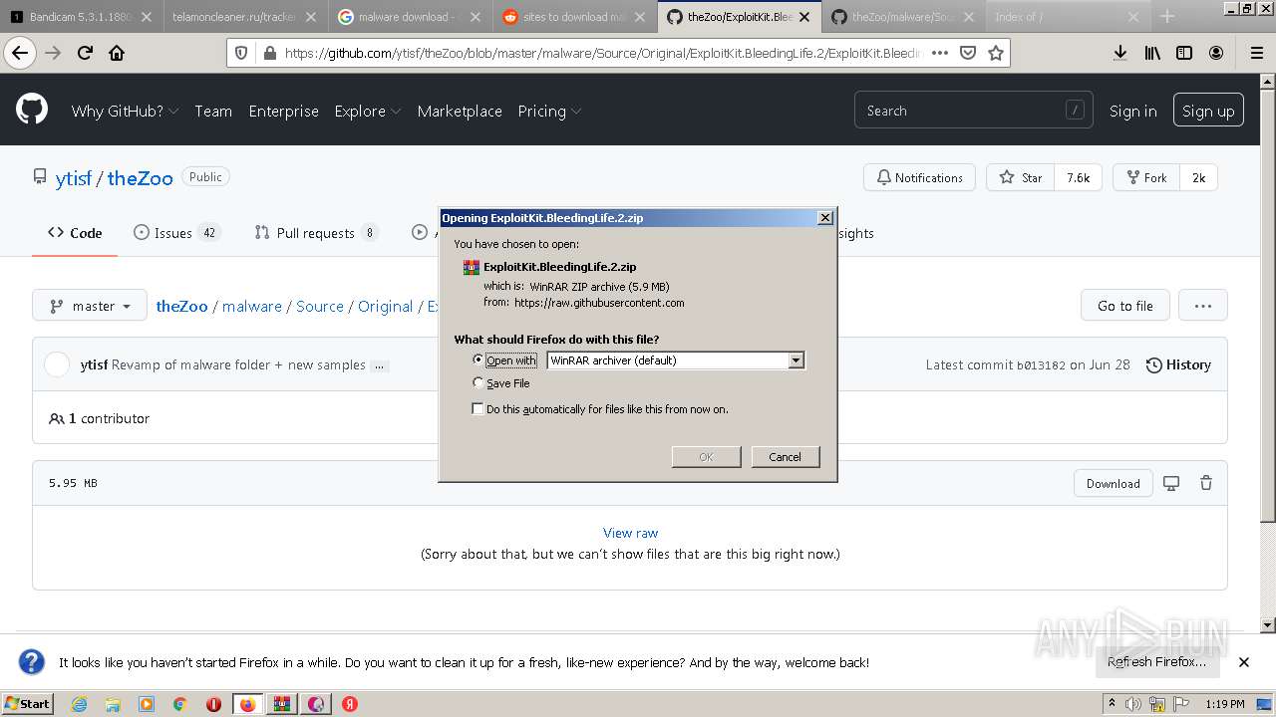Image resolution: width=1276 pixels, height=717 pixels.
Task: Click the Notifications button
Action: (919, 177)
